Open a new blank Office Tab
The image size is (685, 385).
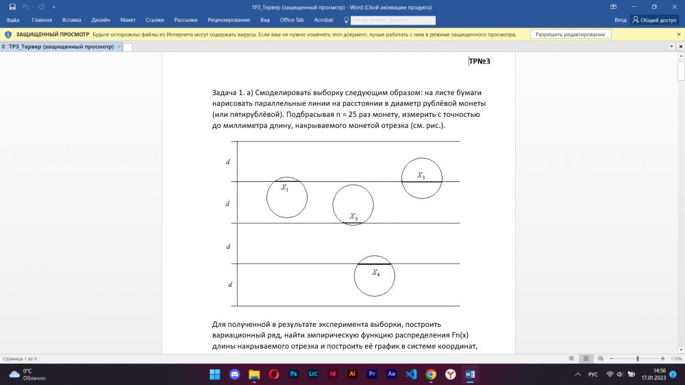[x=128, y=47]
